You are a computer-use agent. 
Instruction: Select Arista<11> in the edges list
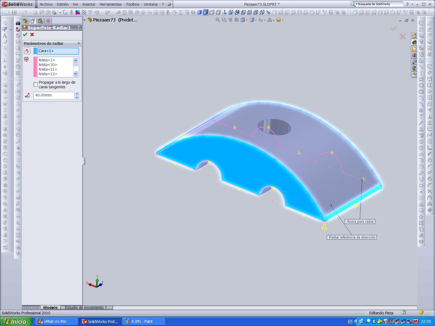pyautogui.click(x=48, y=69)
